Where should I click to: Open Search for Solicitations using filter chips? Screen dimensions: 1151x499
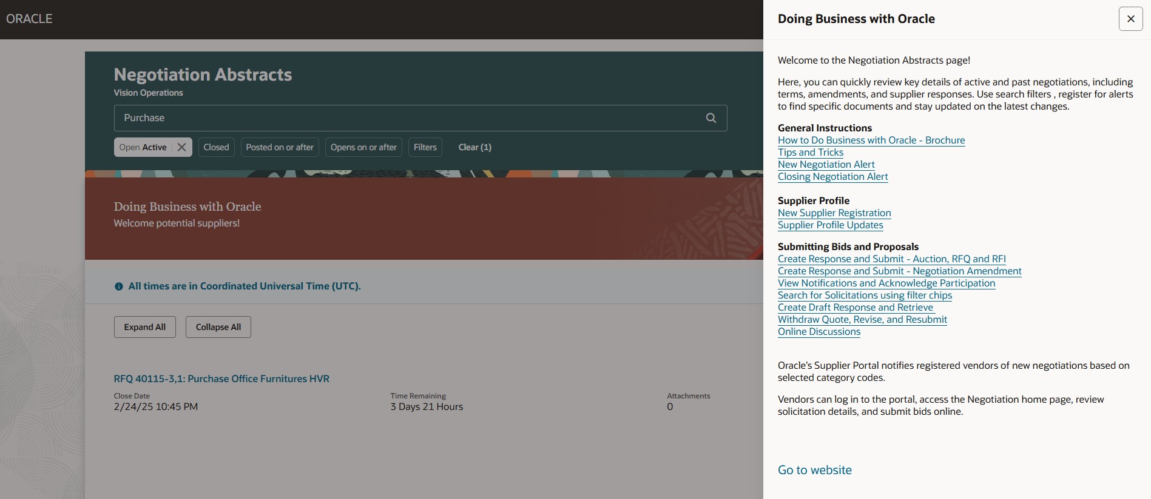pyautogui.click(x=865, y=295)
